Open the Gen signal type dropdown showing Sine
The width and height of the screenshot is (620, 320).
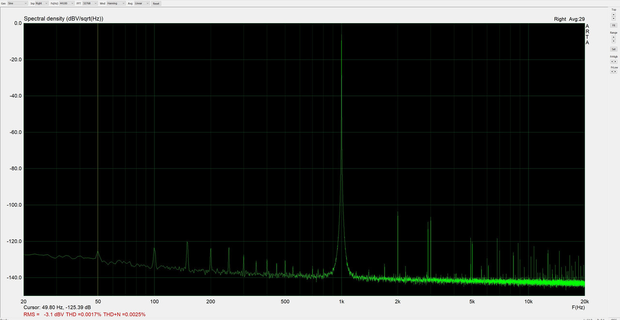pyautogui.click(x=17, y=3)
